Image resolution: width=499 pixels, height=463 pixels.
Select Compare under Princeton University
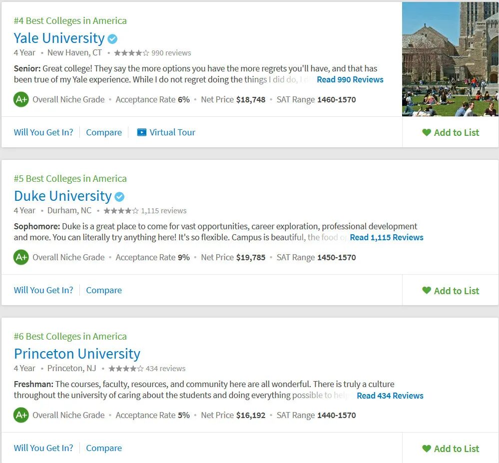click(104, 448)
